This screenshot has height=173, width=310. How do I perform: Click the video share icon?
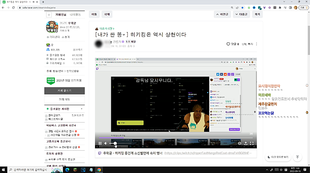coord(246,143)
